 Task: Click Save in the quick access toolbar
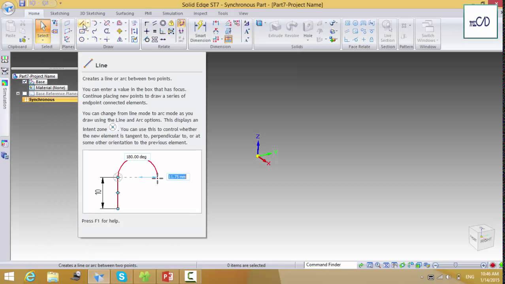tap(22, 4)
